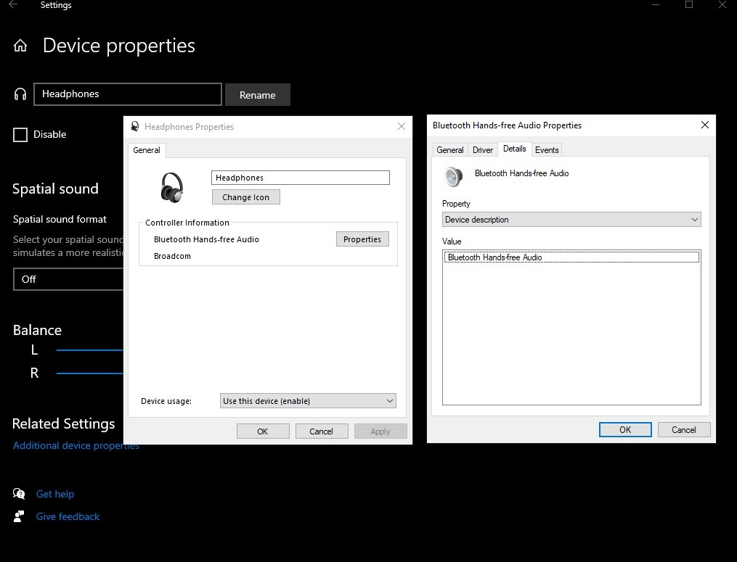Image resolution: width=737 pixels, height=562 pixels.
Task: Expand the Device usage dropdown
Action: pyautogui.click(x=308, y=401)
